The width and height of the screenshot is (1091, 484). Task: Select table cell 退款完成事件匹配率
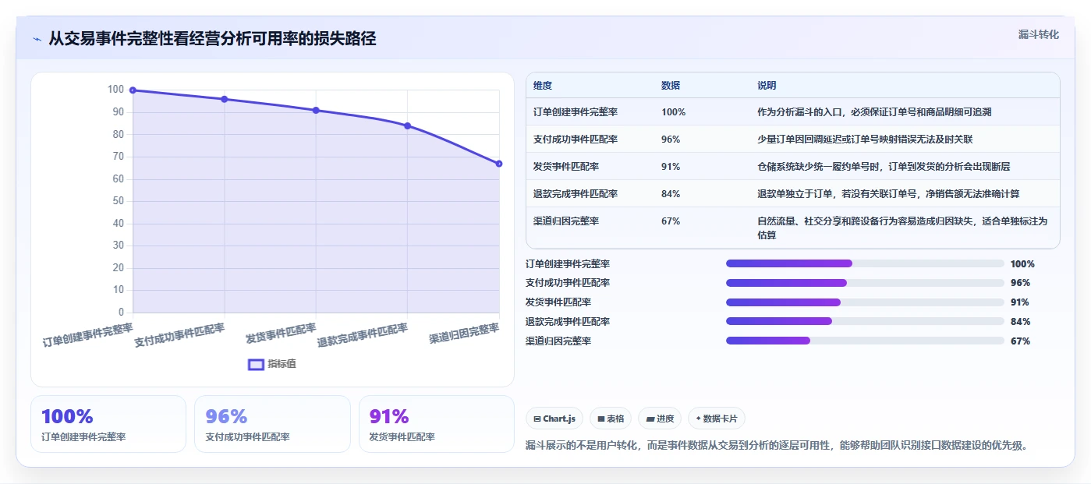[576, 194]
